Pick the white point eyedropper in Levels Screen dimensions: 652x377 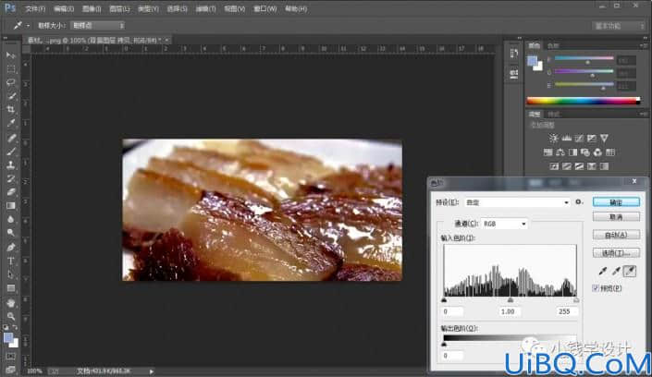coord(630,272)
